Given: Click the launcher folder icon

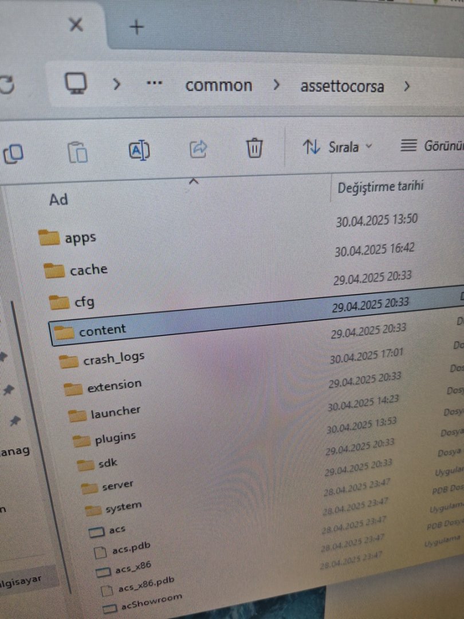Looking at the screenshot, I should (x=77, y=416).
